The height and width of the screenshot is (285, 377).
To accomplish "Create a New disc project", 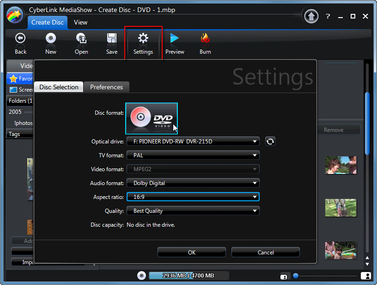I will pos(51,43).
